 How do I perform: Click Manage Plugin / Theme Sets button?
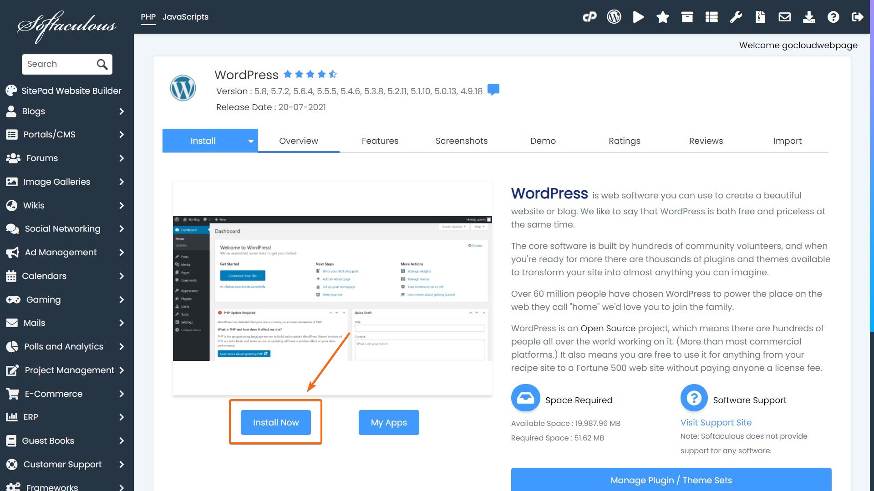click(671, 480)
